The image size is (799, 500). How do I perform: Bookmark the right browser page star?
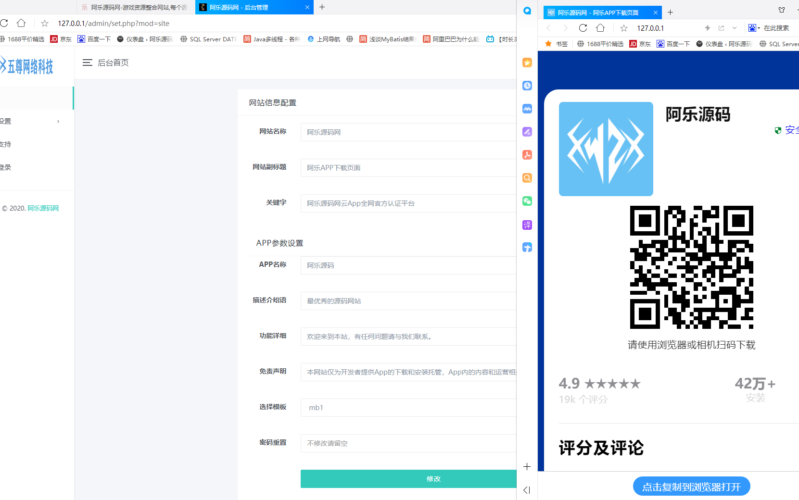tap(624, 28)
